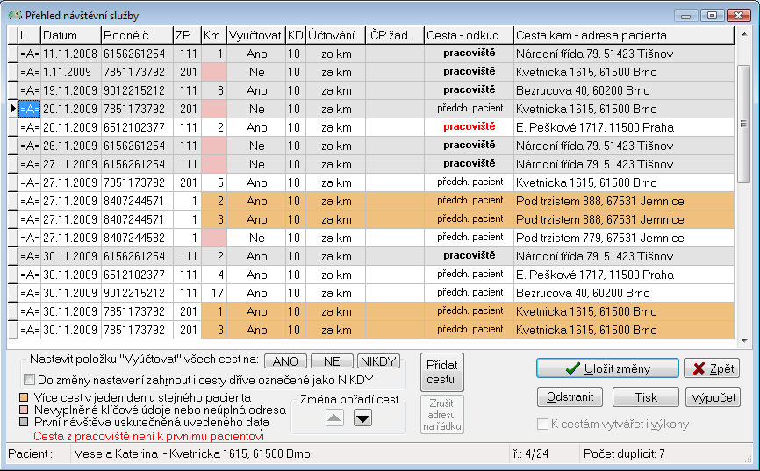Move route up with the up arrow
The height and width of the screenshot is (471, 760).
coord(335,417)
